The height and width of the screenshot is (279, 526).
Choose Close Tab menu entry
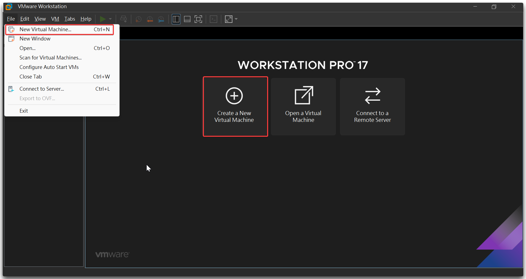click(62, 77)
